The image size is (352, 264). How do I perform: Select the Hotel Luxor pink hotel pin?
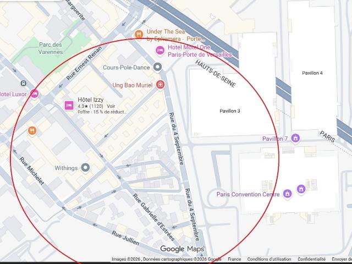tap(34, 94)
